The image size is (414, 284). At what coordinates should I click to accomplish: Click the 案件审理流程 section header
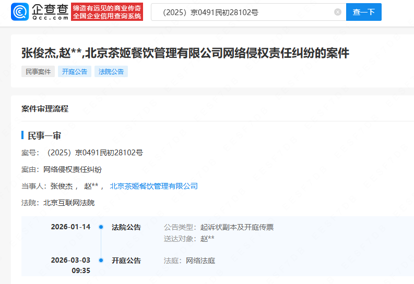tap(45, 109)
